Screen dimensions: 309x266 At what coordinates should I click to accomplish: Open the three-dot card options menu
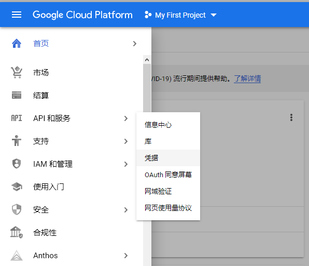(291, 117)
